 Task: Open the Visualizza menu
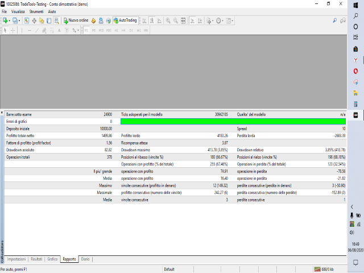click(x=18, y=11)
